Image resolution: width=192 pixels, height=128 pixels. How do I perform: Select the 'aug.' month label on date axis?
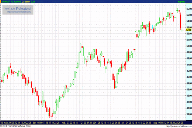tap(155, 122)
